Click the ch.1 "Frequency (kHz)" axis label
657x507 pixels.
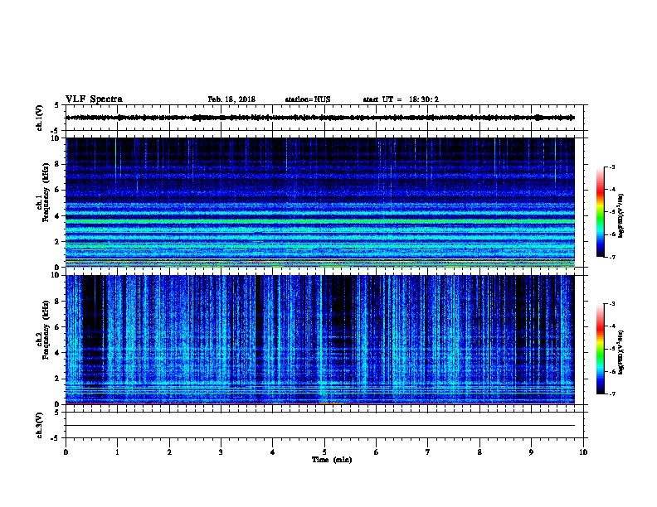46,192
